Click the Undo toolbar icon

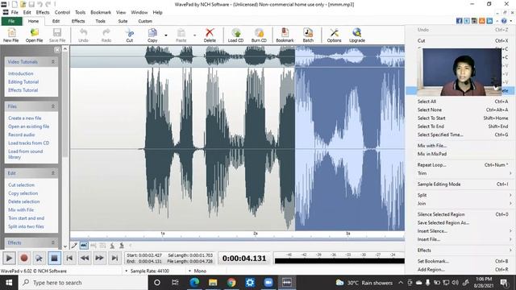pos(83,35)
